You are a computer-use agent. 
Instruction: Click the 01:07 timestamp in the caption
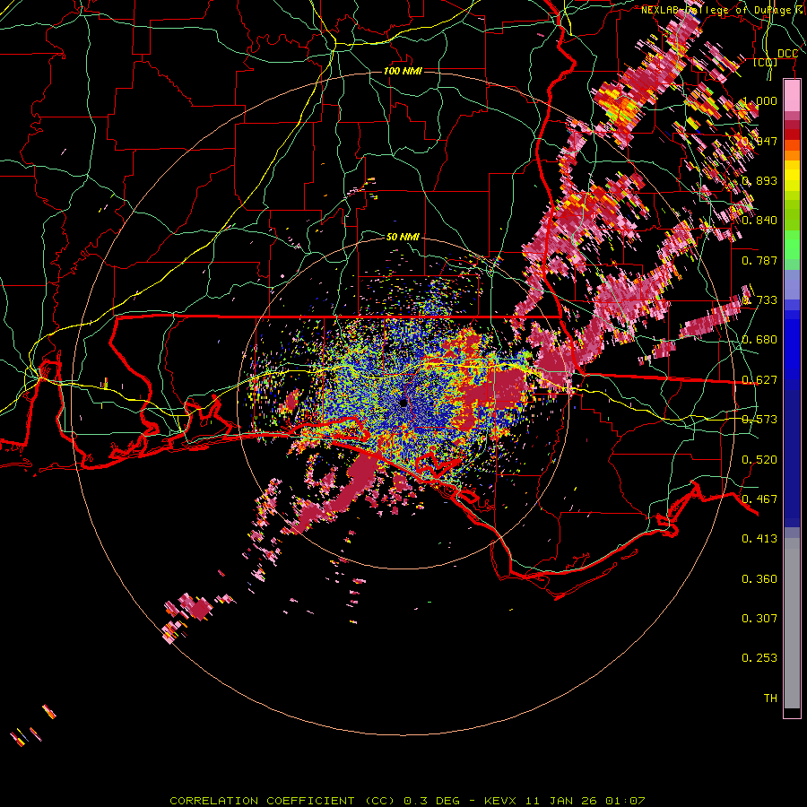(625, 801)
